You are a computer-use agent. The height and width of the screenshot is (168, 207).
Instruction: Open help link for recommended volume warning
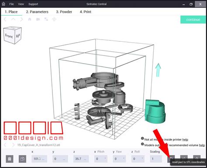coord(202,145)
